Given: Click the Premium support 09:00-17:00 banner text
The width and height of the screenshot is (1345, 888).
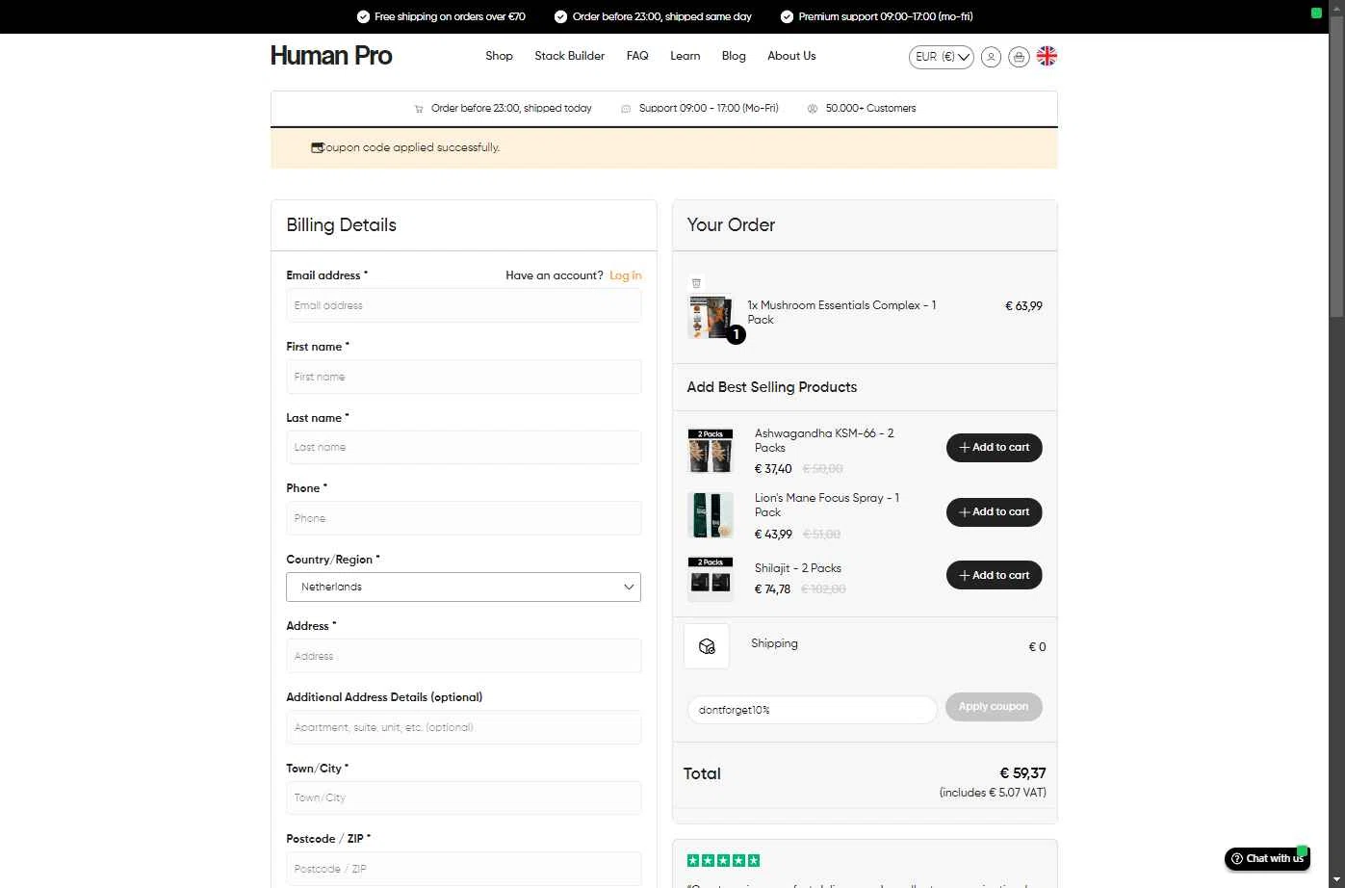Looking at the screenshot, I should [x=876, y=16].
